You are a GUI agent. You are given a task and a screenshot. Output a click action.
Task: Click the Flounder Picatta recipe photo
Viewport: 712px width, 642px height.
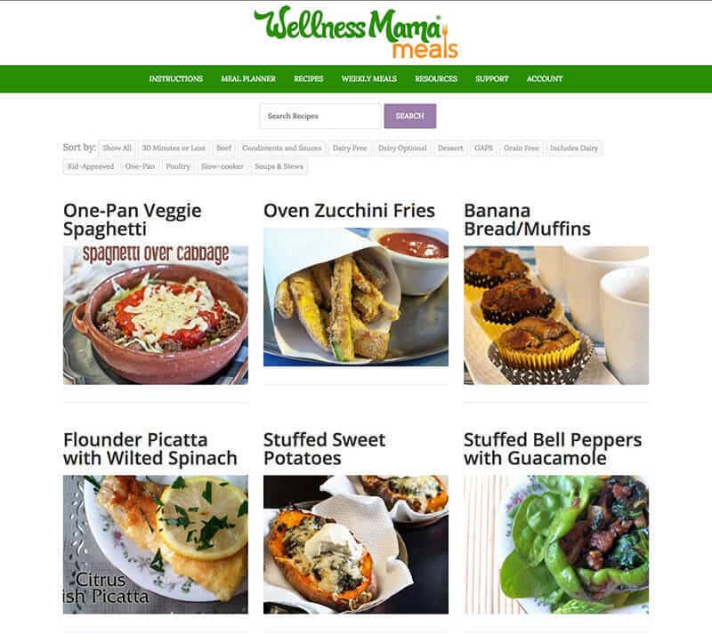click(156, 544)
